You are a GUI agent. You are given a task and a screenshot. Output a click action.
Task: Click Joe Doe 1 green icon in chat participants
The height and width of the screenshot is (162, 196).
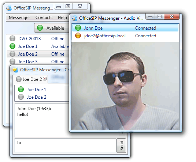(21, 89)
